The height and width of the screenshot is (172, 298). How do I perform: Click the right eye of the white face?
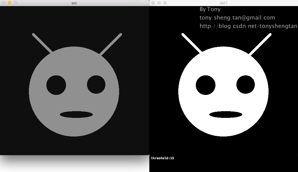click(245, 85)
